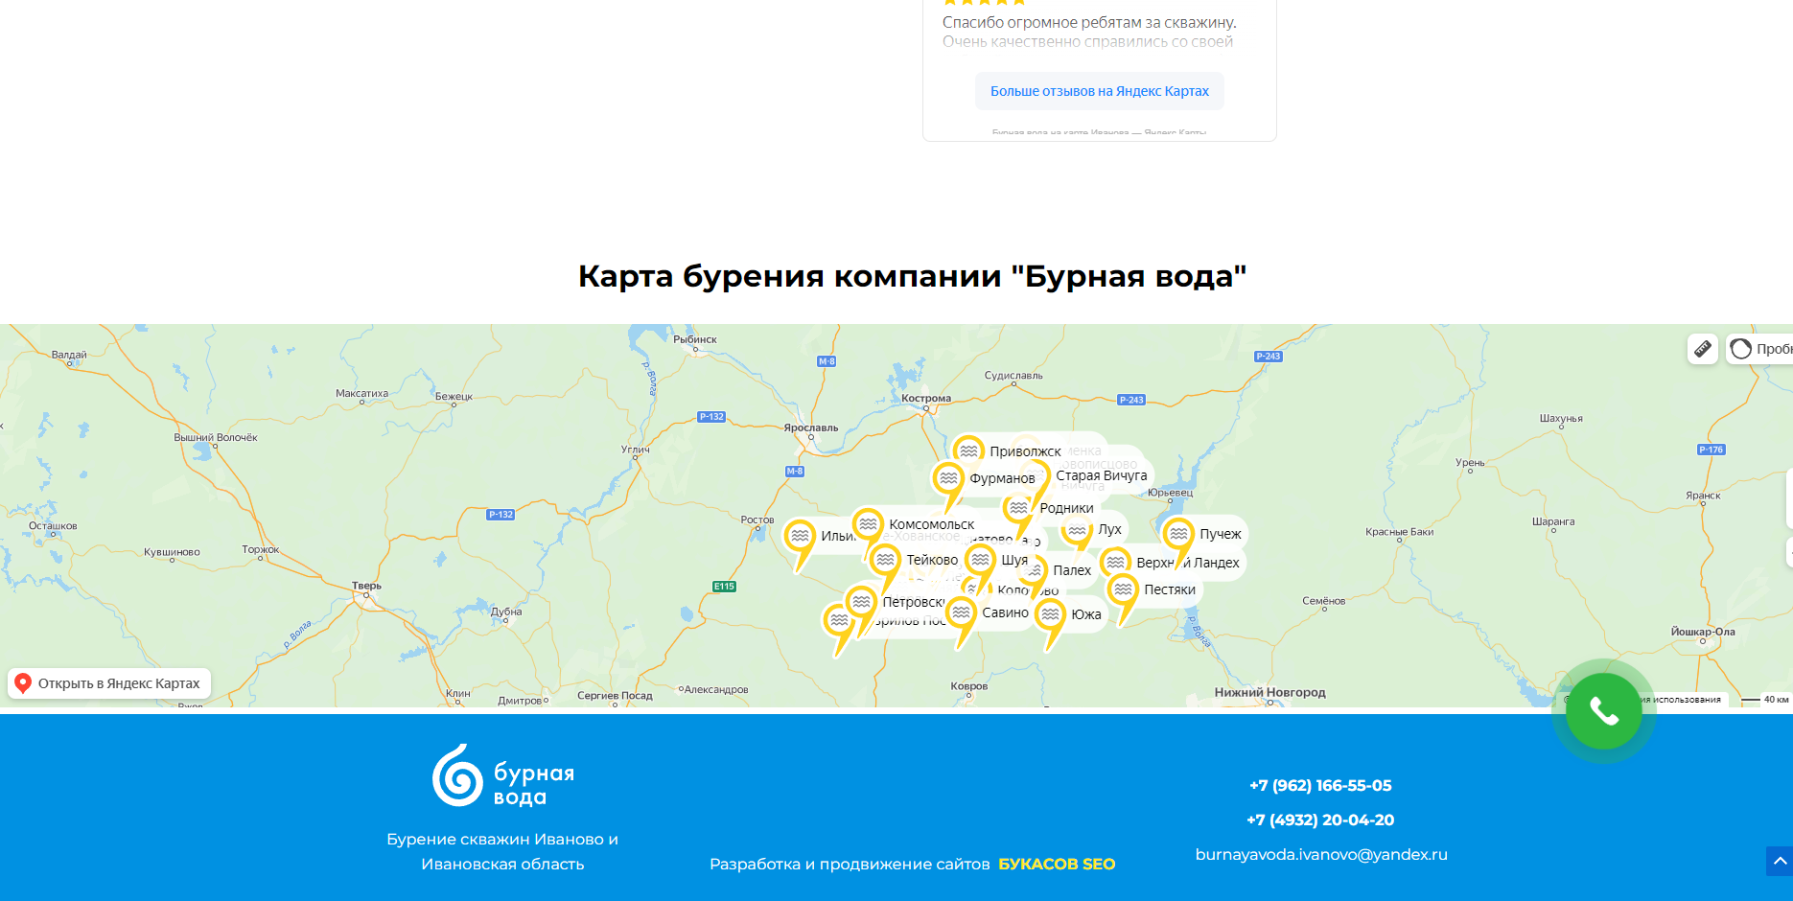Click the Ковров town label on map
The width and height of the screenshot is (1793, 901).
969,686
